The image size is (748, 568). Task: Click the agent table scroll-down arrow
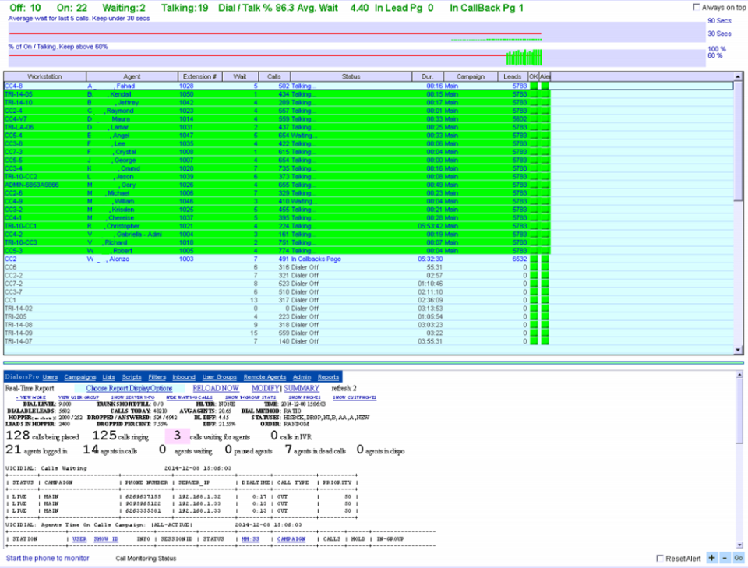pyautogui.click(x=739, y=350)
